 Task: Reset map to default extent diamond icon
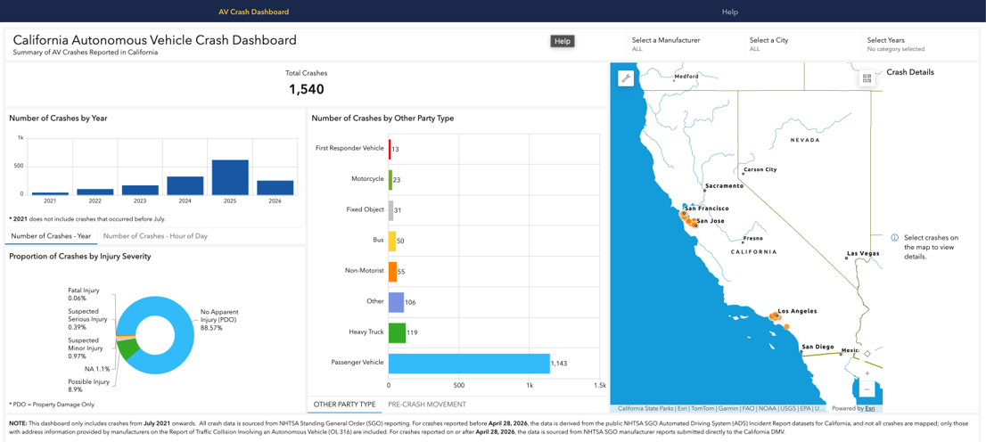coord(867,354)
